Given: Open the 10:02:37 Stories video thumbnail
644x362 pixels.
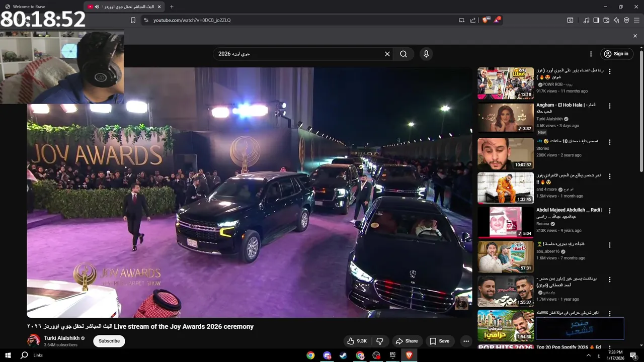Looking at the screenshot, I should [x=506, y=153].
